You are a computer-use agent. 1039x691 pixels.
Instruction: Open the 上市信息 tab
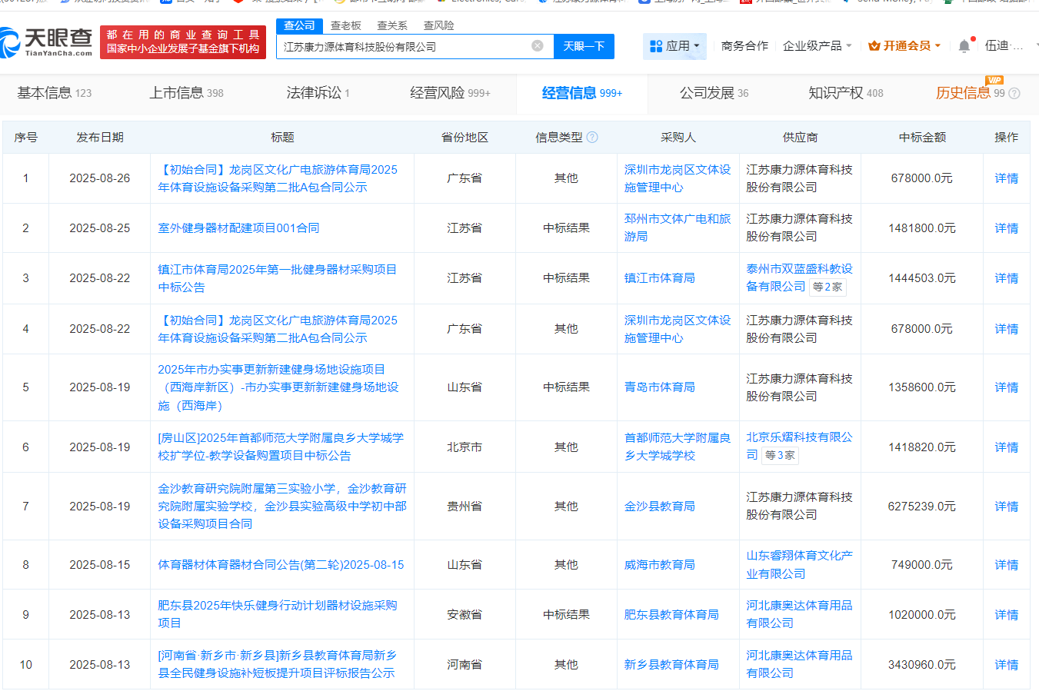coord(186,93)
